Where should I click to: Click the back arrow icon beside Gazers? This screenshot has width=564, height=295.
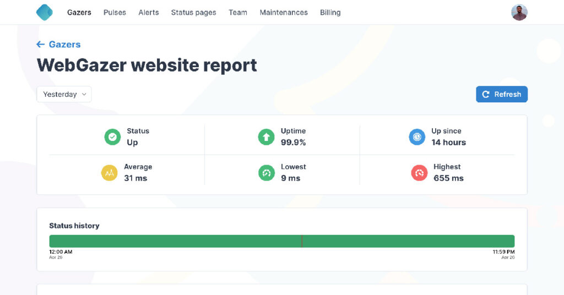tap(40, 44)
